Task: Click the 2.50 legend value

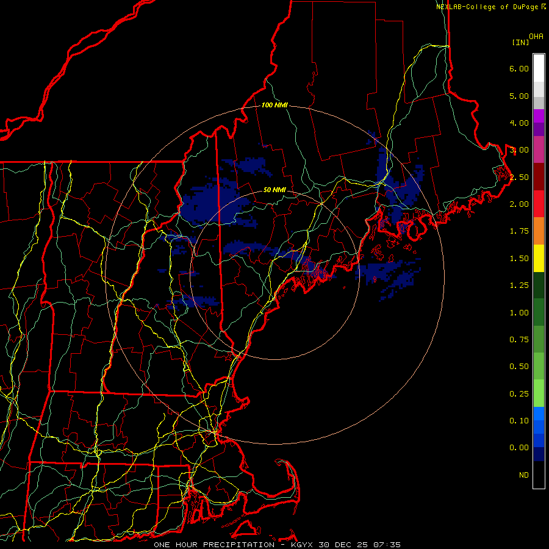Action: pos(519,177)
